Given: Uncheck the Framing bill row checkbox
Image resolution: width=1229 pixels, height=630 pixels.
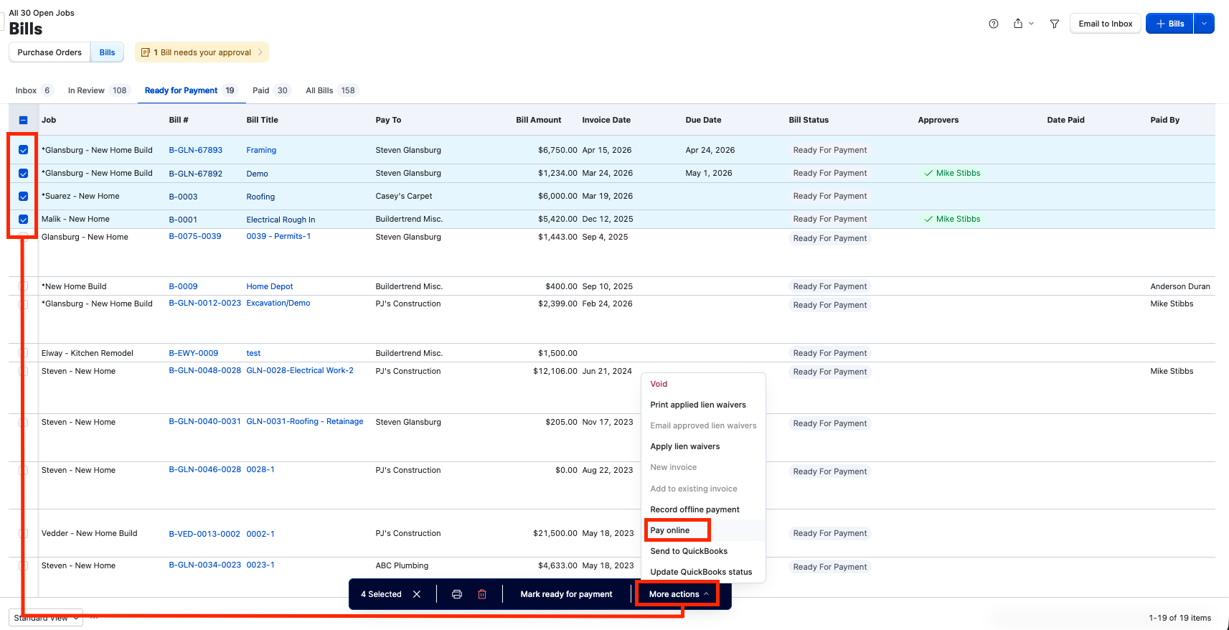Looking at the screenshot, I should [23, 150].
